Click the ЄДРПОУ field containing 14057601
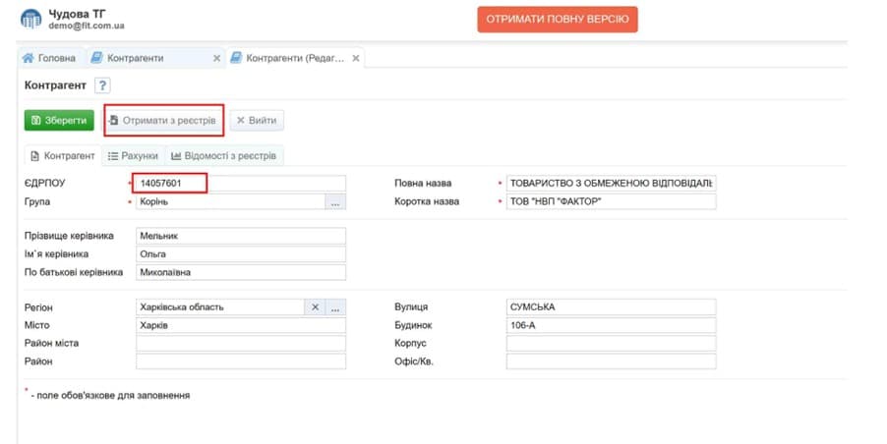 [x=240, y=183]
